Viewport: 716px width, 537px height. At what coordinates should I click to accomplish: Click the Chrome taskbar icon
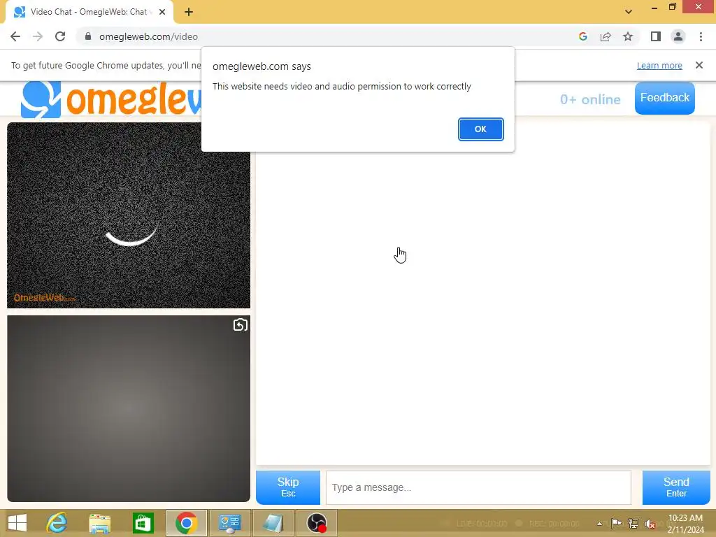186,523
